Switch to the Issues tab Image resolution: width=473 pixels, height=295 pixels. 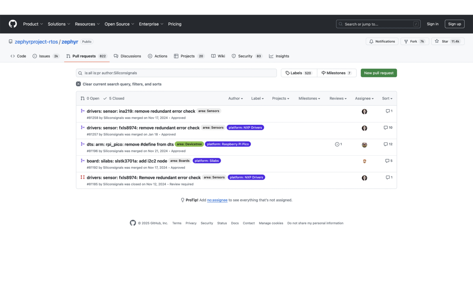[x=46, y=56]
